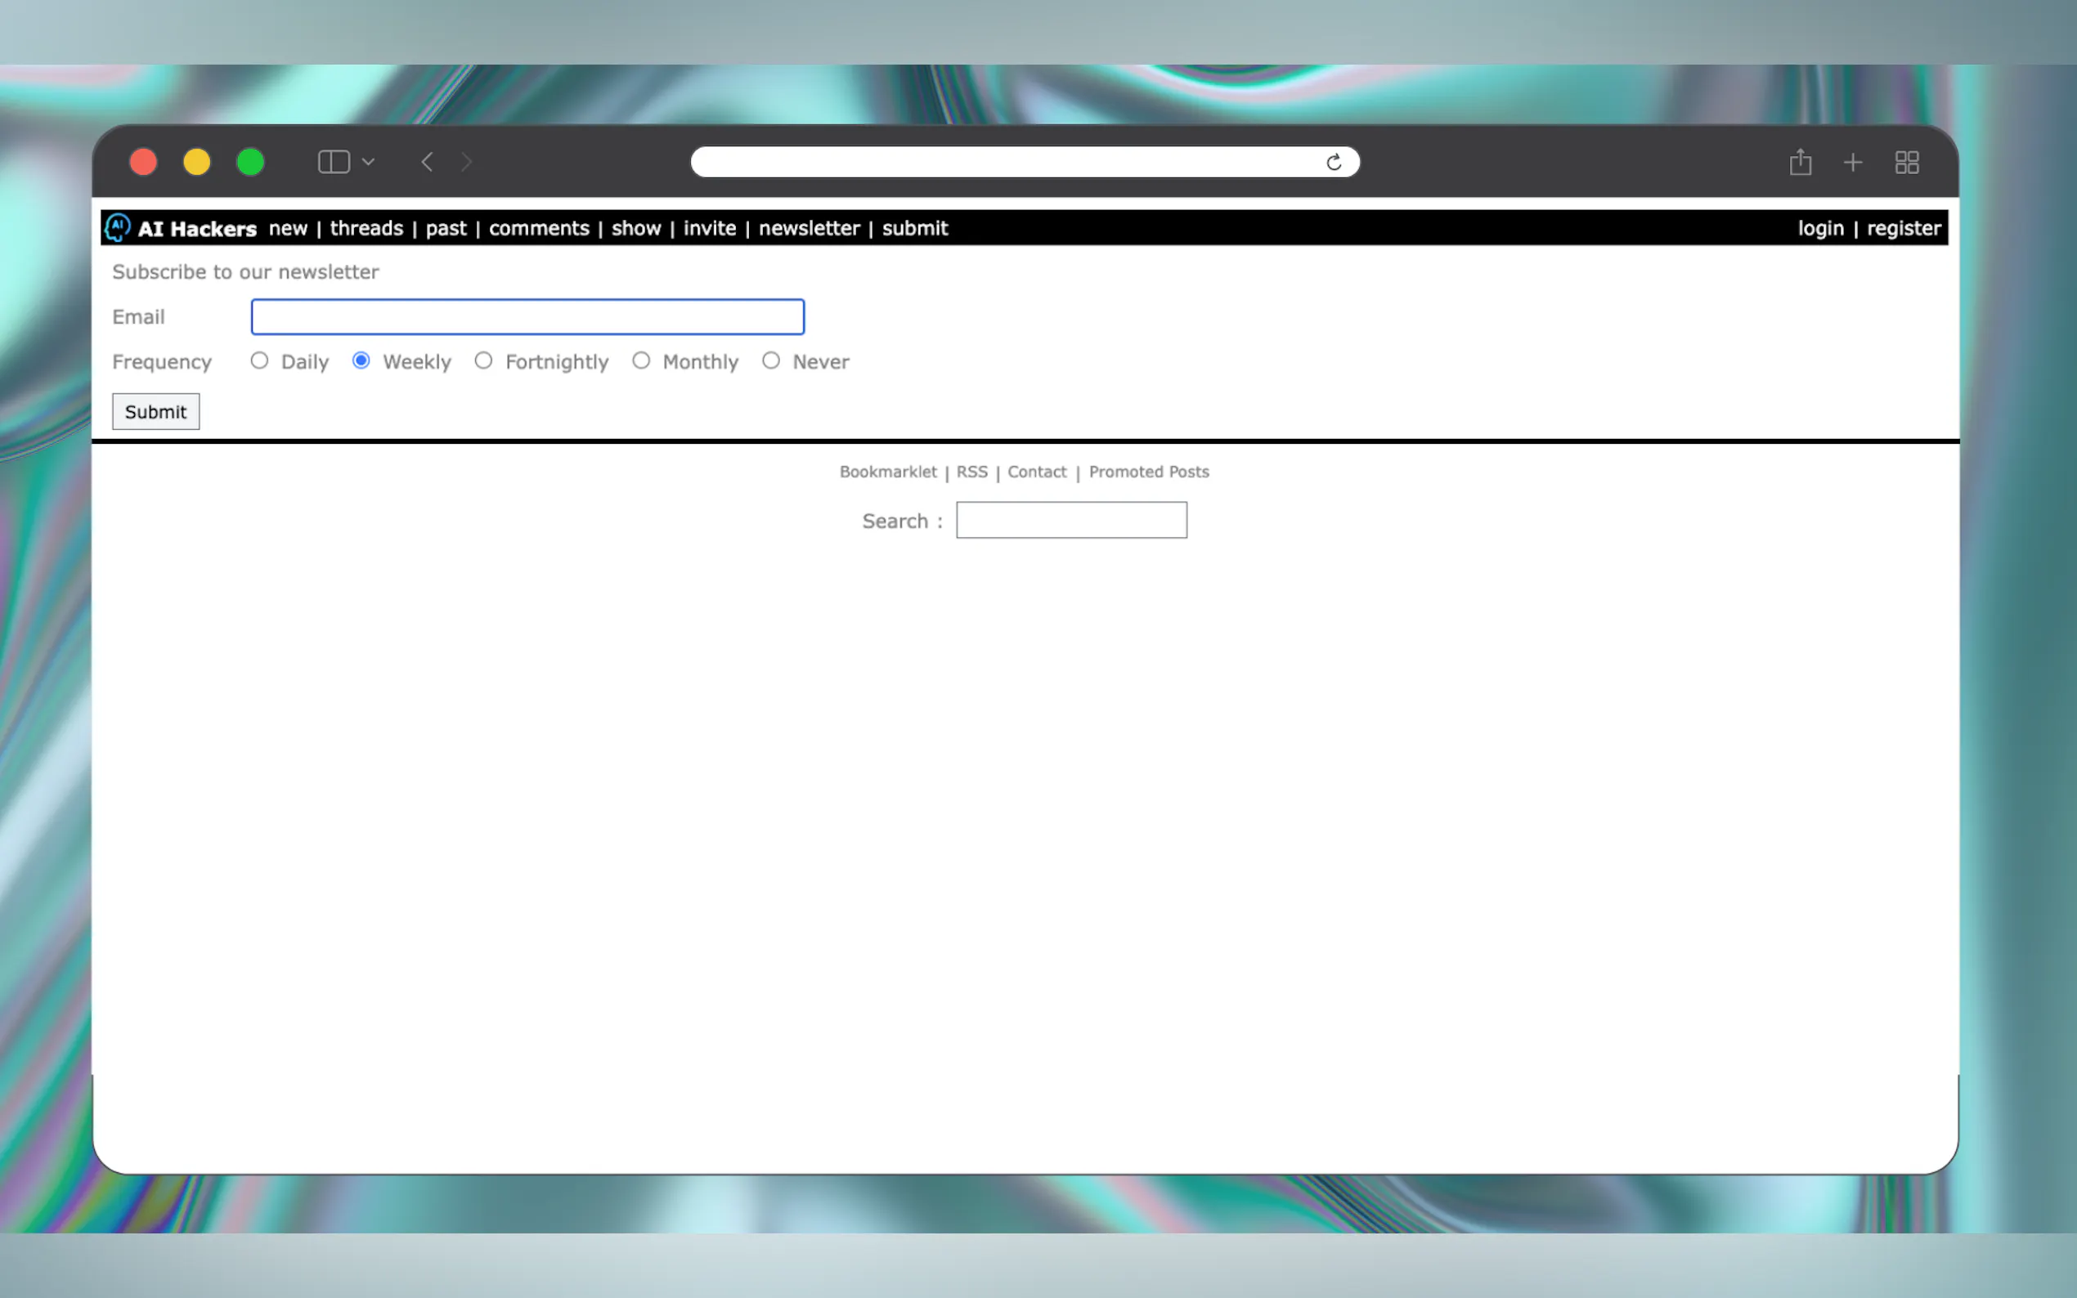Open the browser share icon

(1800, 162)
